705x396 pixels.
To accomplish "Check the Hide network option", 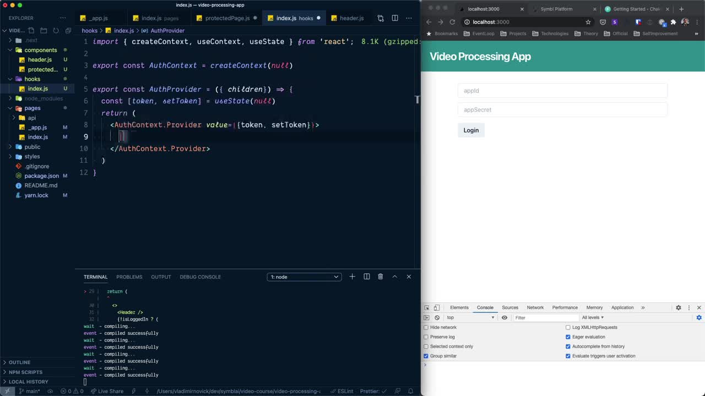I will (x=426, y=327).
